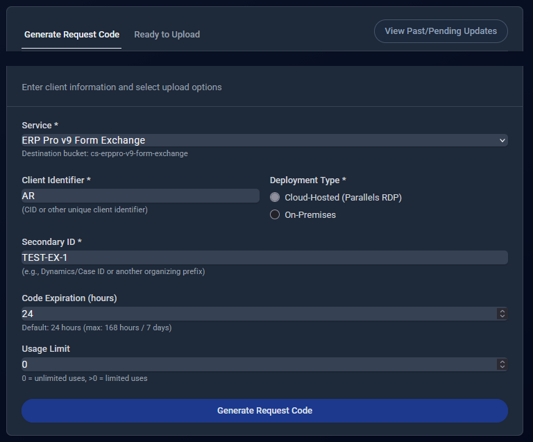Open the Service dropdown
The height and width of the screenshot is (442, 533).
[x=265, y=140]
